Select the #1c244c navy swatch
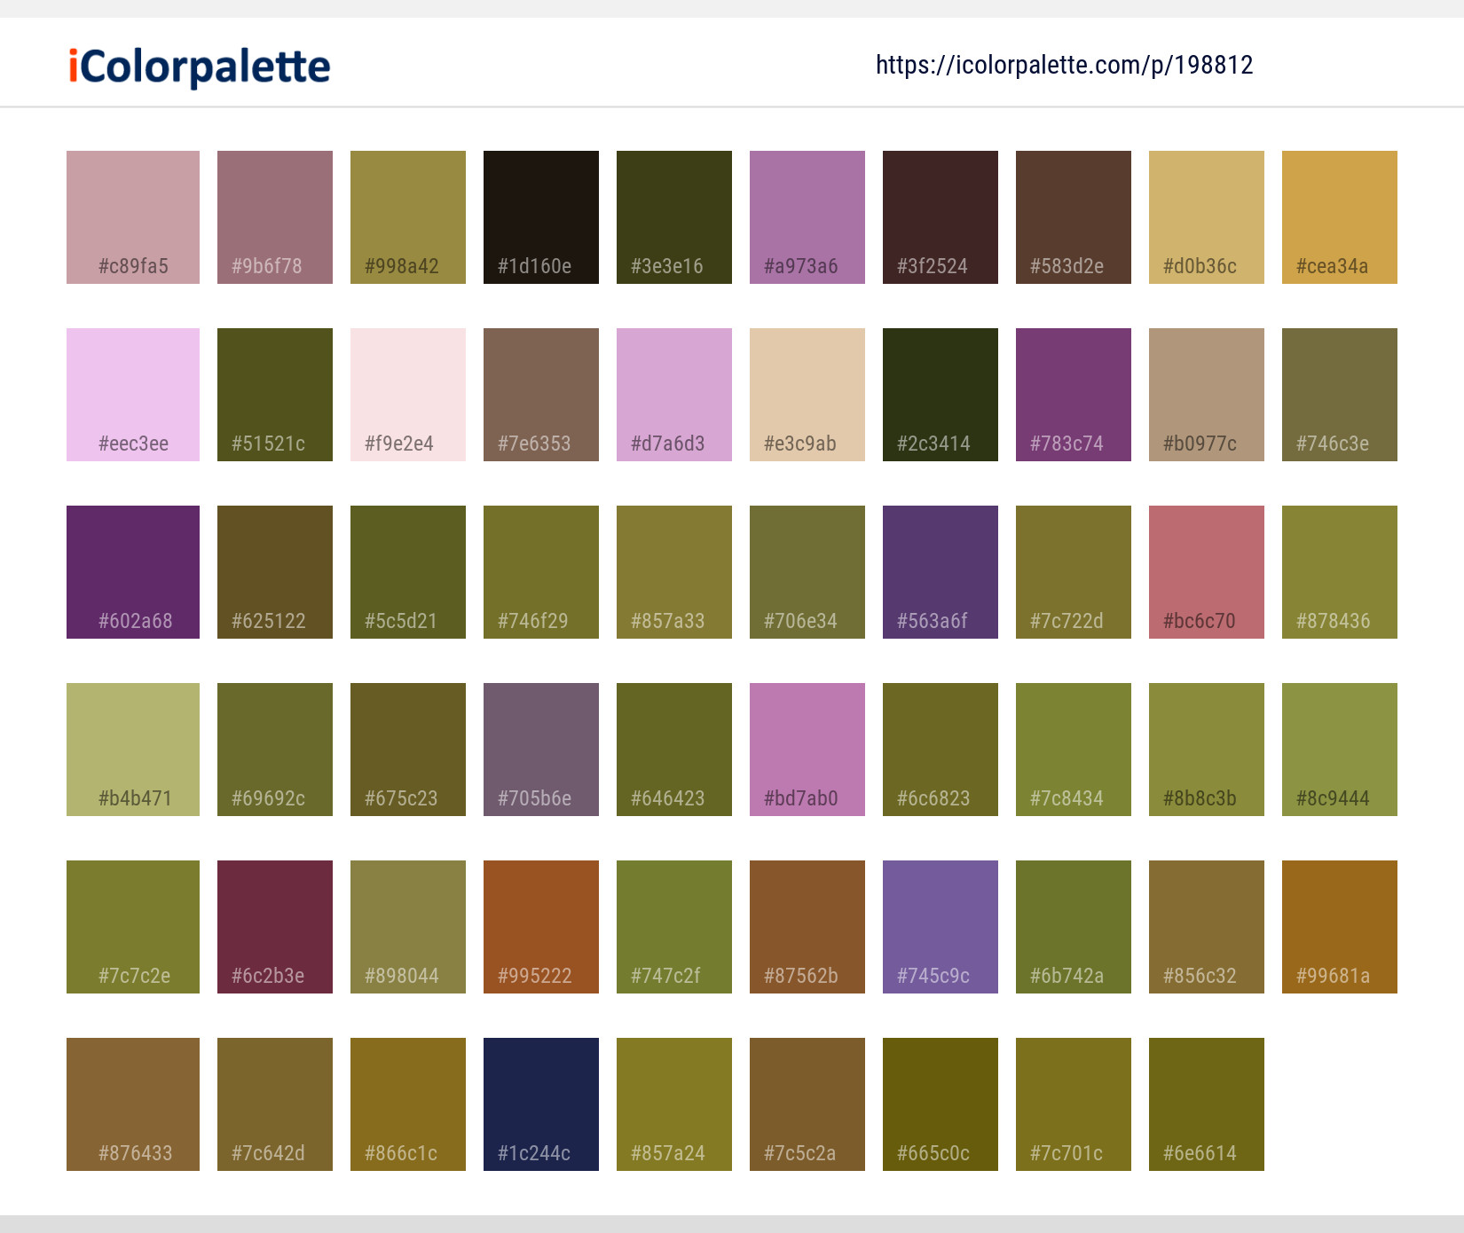 (x=540, y=1103)
